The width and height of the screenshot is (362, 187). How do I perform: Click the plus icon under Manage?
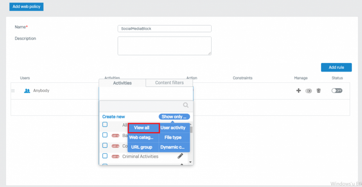(x=298, y=91)
